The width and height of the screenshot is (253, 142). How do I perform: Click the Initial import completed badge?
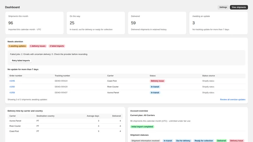click(142, 127)
